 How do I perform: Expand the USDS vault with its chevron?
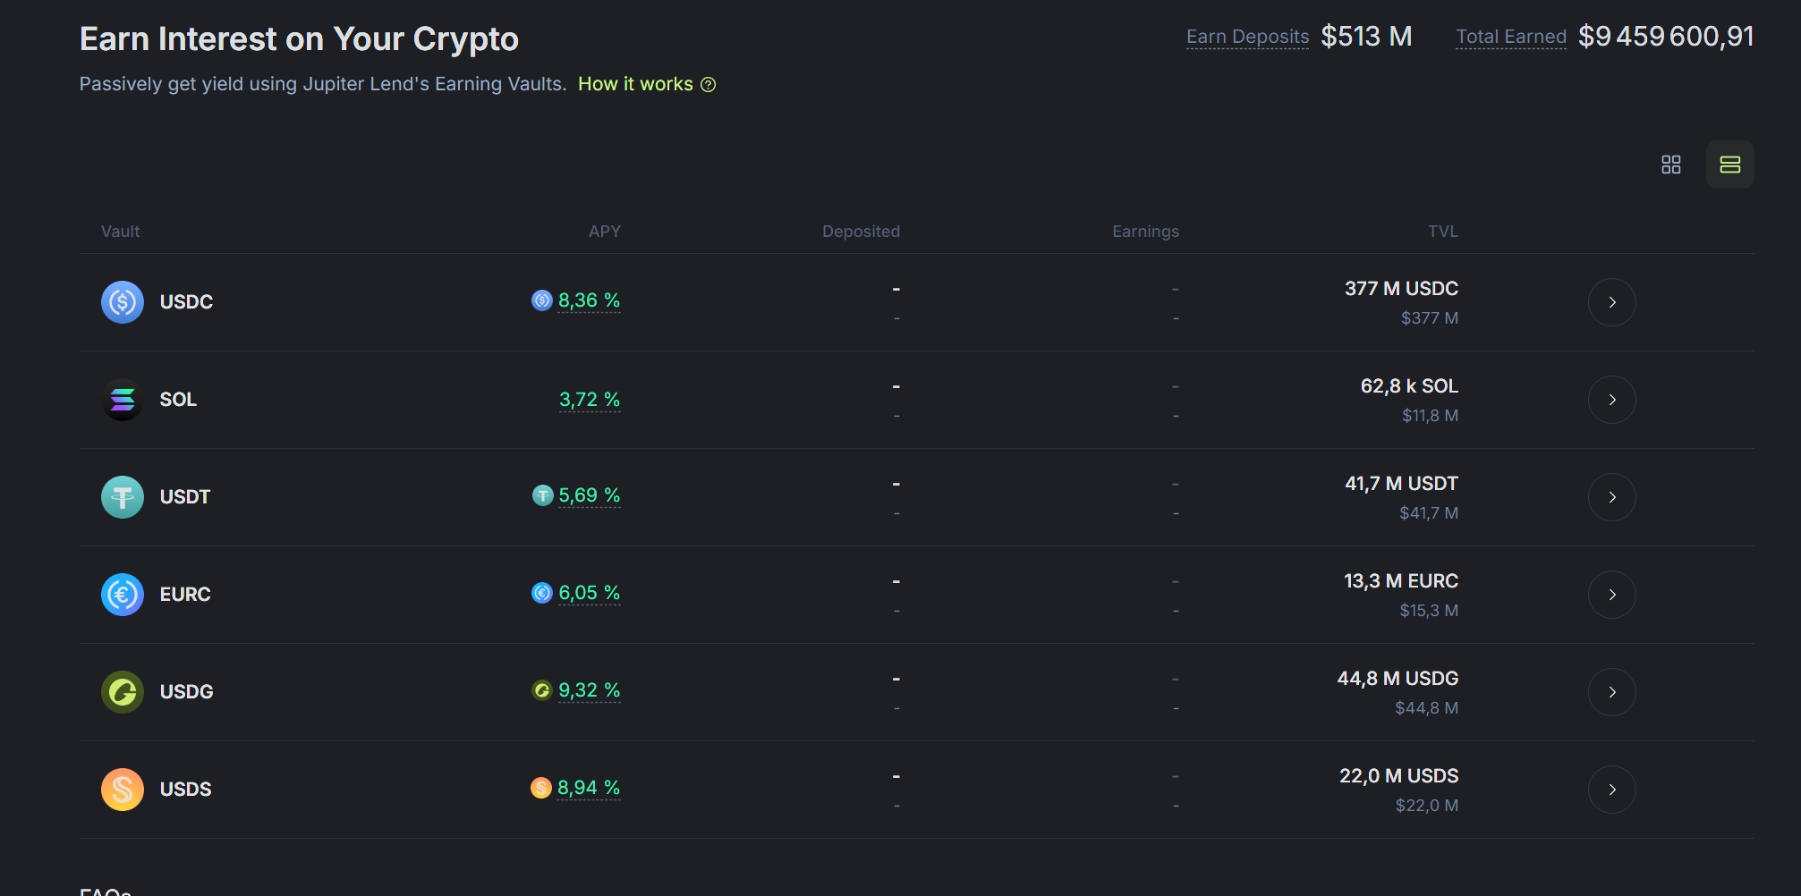pyautogui.click(x=1611, y=790)
